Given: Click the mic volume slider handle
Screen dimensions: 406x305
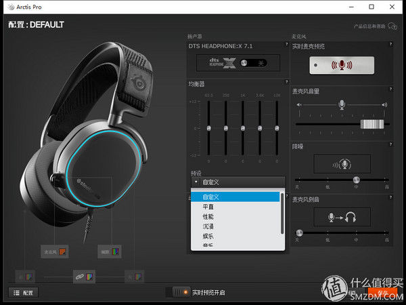Looking at the screenshot, I should click(372, 124).
